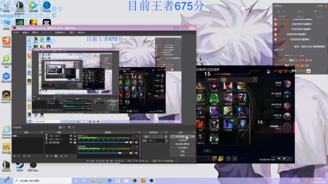
Task: Click Studio Mode in OBS controls
Action: pos(182,148)
